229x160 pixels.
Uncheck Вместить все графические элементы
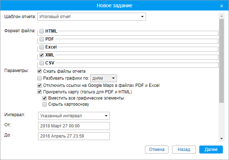[45, 98]
